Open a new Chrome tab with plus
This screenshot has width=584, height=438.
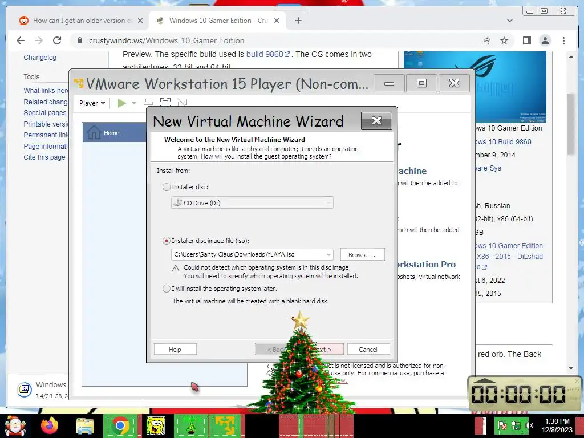(298, 21)
